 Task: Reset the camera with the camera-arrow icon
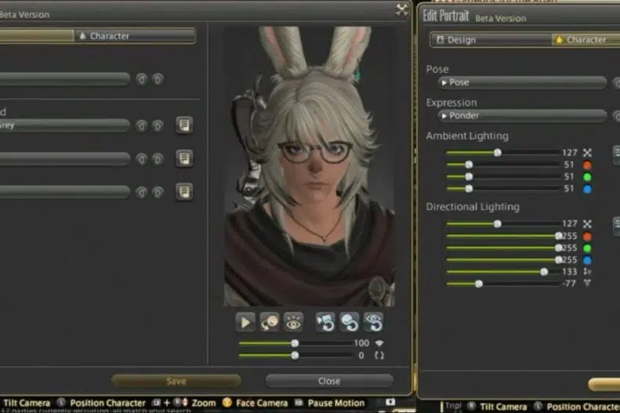326,322
